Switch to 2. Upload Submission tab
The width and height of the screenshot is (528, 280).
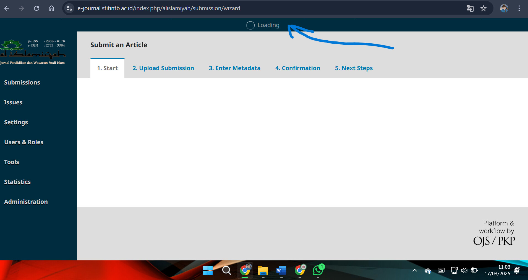tap(163, 68)
